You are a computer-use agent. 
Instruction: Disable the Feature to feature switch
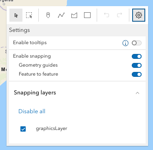(137, 74)
